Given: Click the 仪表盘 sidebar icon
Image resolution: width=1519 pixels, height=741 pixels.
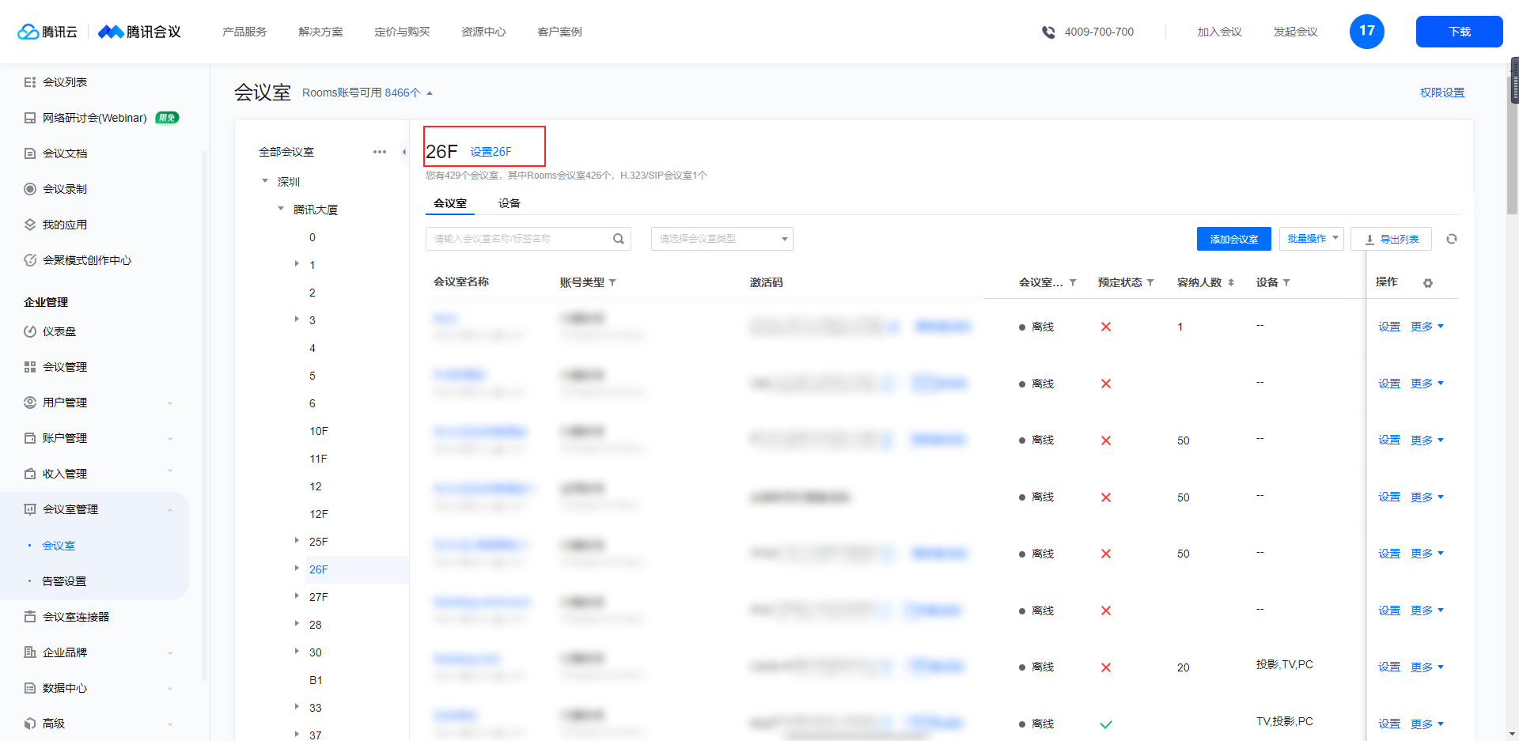Looking at the screenshot, I should 30,331.
